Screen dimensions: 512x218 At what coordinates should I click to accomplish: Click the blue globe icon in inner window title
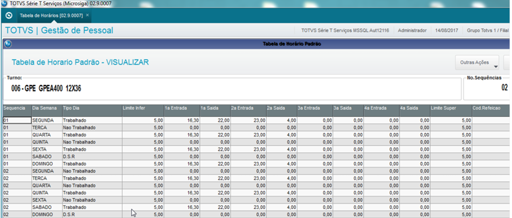pyautogui.click(x=8, y=44)
